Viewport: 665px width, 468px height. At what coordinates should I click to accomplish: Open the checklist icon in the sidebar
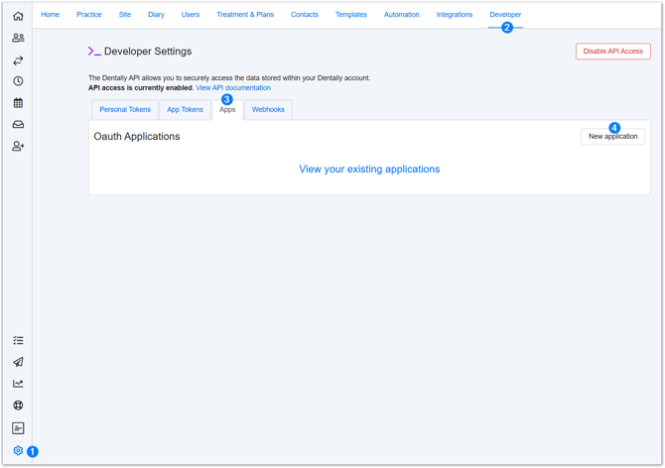18,340
